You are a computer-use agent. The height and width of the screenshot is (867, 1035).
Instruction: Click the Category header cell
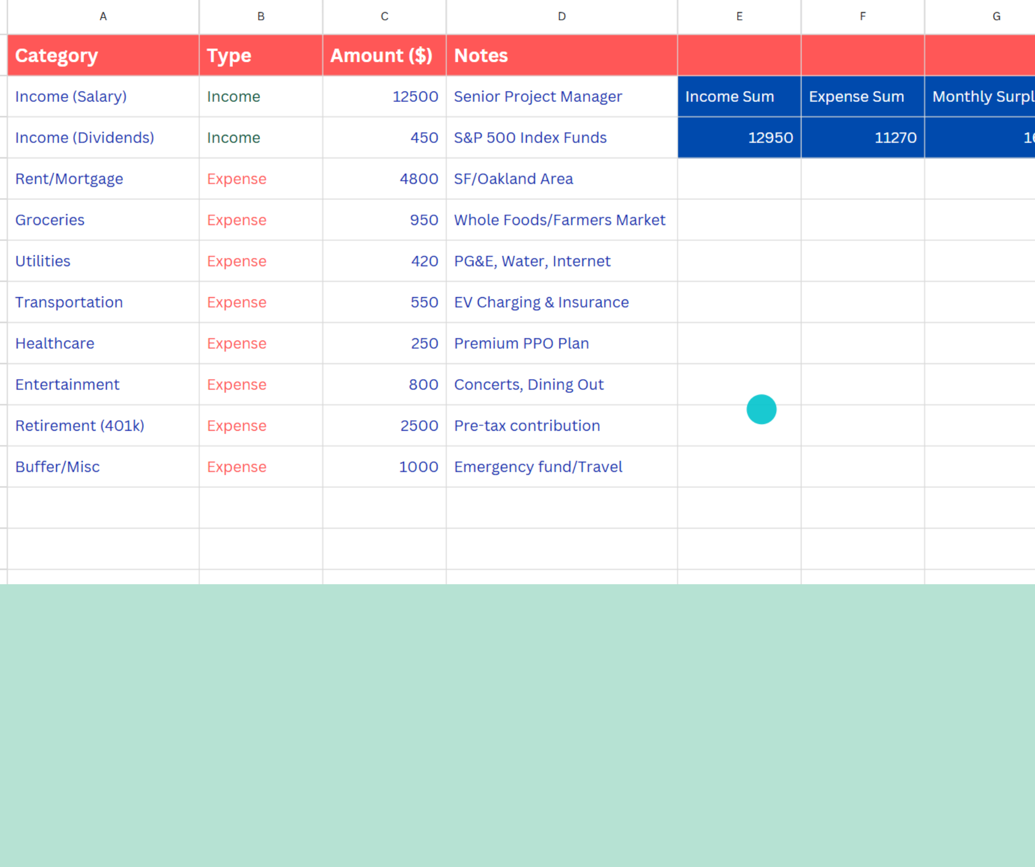[103, 55]
